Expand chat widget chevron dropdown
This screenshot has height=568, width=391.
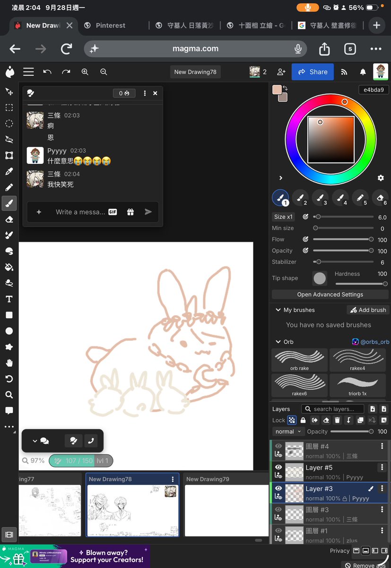[x=35, y=441]
